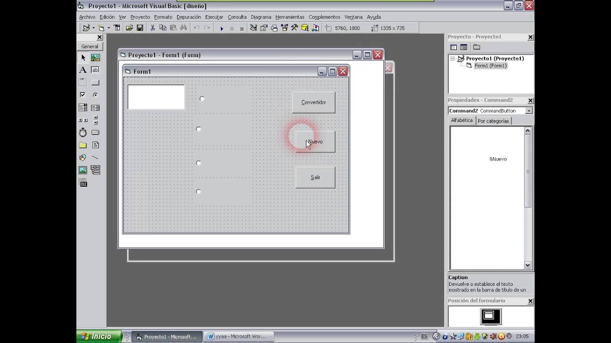Click the Convertidor button on Form1
Viewport: 611px width, 343px height.
click(x=314, y=102)
